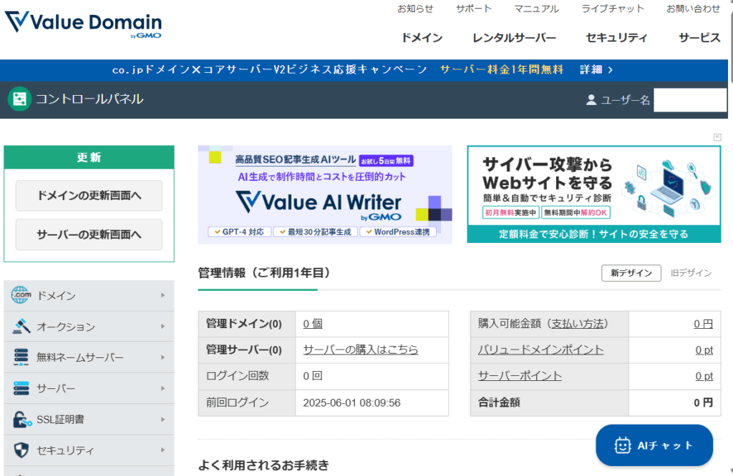Expand the 無料ネームサーバー menu arrow
This screenshot has width=733, height=476.
coord(162,357)
